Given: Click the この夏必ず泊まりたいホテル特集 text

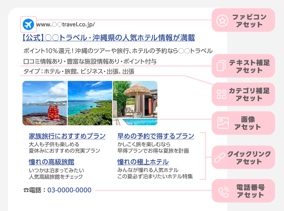Looking at the screenshot, I should pyautogui.click(x=155, y=176).
